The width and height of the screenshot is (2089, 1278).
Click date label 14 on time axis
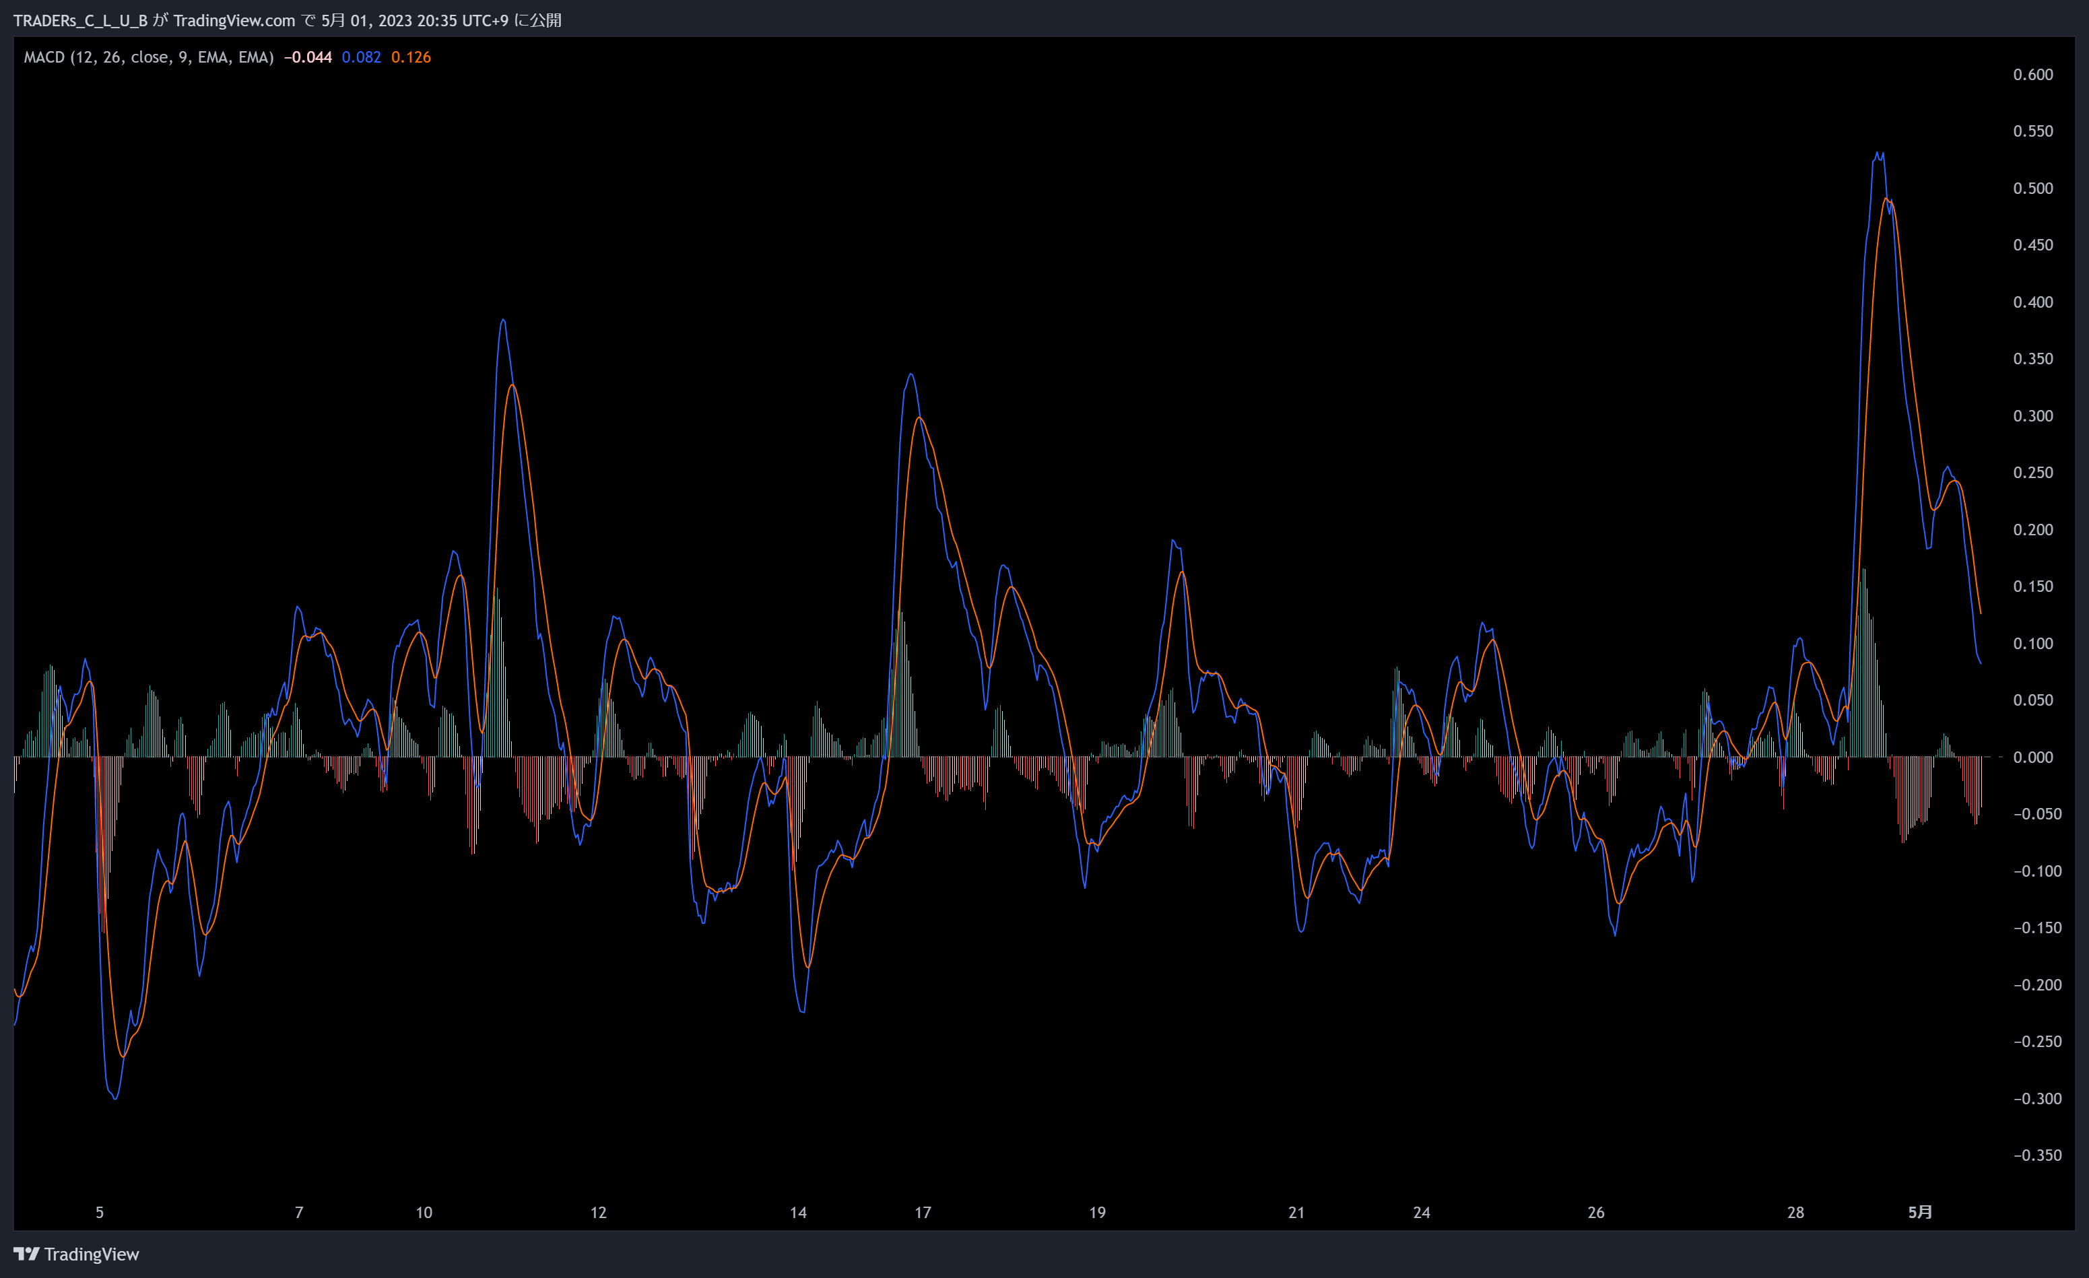tap(798, 1213)
